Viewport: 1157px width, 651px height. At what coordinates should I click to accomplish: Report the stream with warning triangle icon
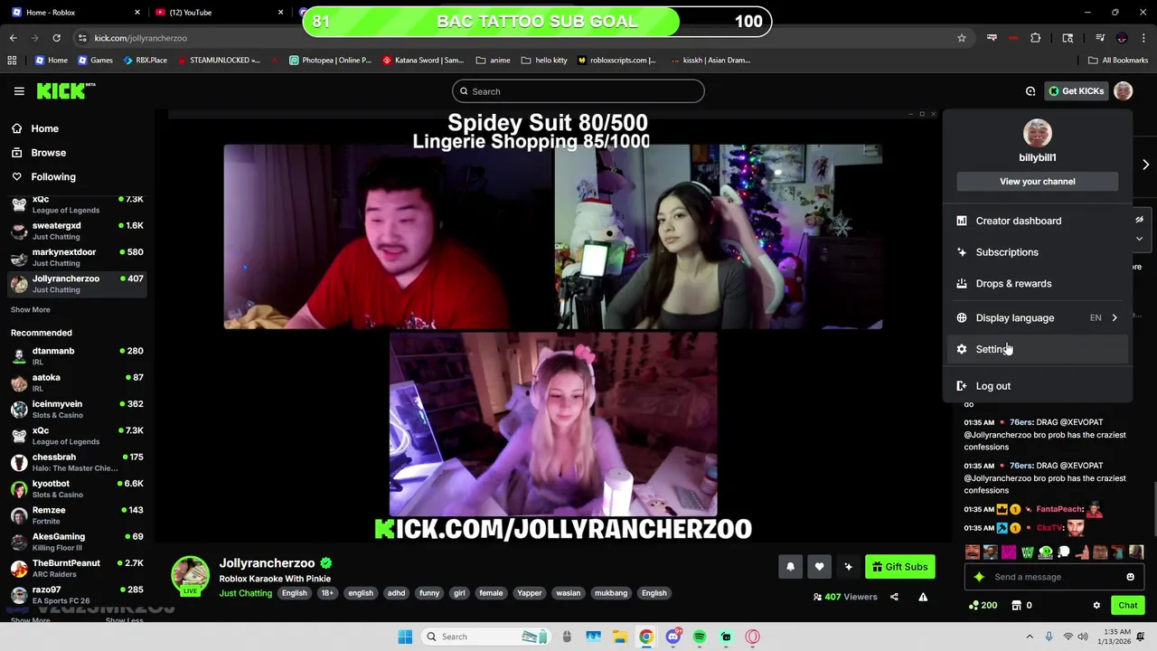(x=923, y=597)
